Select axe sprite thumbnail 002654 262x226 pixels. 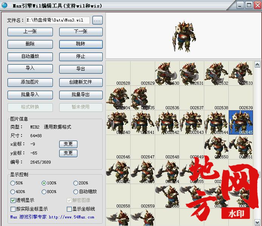coord(167,172)
